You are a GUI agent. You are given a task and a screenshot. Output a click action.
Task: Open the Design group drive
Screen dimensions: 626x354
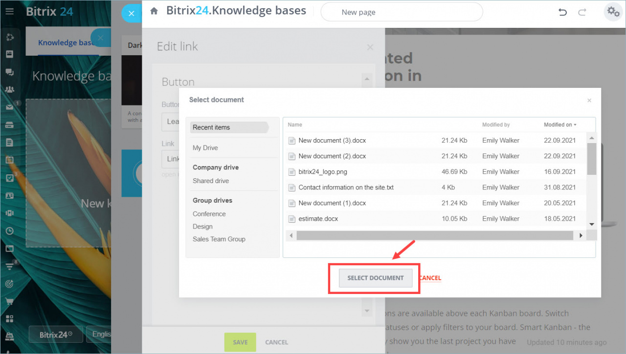[x=202, y=227]
